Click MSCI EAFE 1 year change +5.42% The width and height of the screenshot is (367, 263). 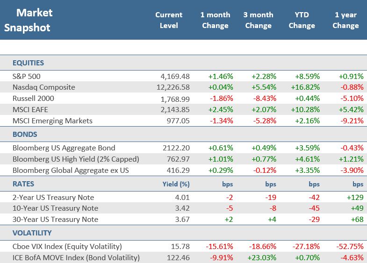(x=351, y=110)
